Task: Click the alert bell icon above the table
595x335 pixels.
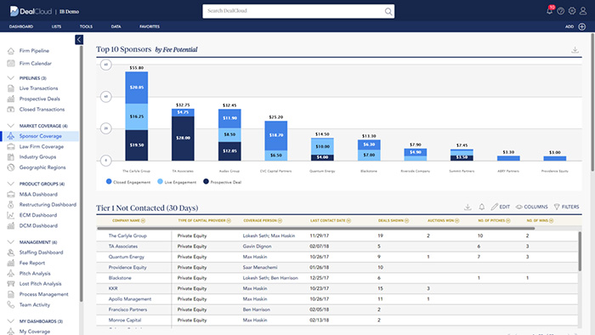Action: tap(482, 207)
